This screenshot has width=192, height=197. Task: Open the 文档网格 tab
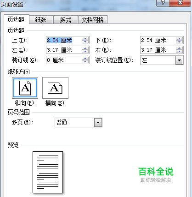coord(93,19)
